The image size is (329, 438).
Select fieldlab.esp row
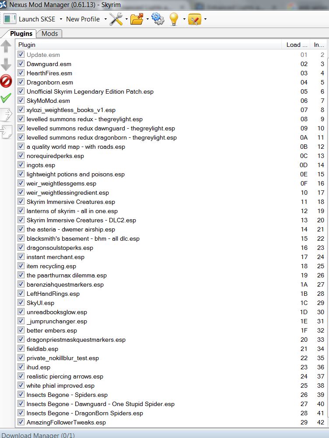(x=171, y=349)
